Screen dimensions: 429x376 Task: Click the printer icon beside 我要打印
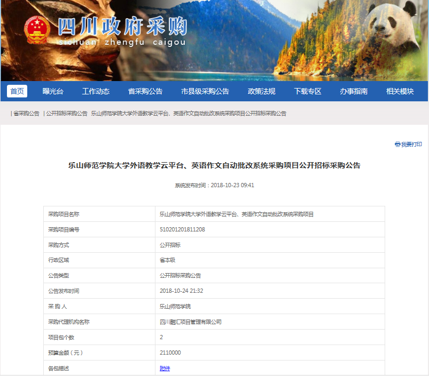(397, 145)
